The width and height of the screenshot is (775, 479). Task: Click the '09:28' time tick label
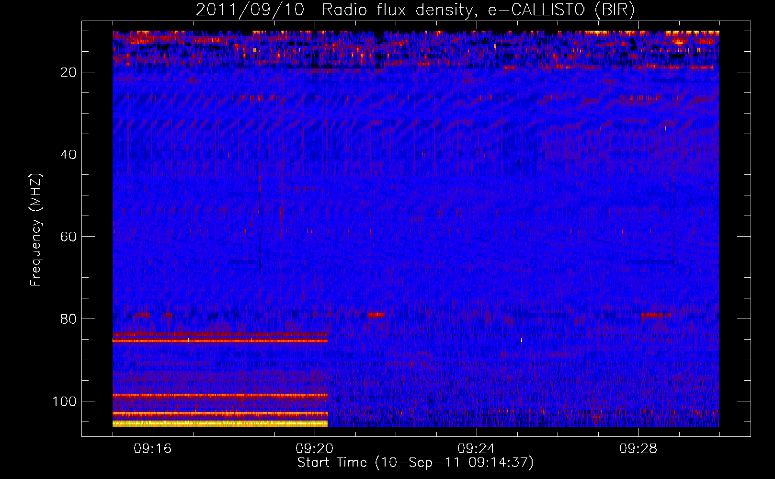(638, 449)
